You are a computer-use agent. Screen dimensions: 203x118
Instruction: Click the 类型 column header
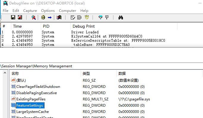[99, 74]
